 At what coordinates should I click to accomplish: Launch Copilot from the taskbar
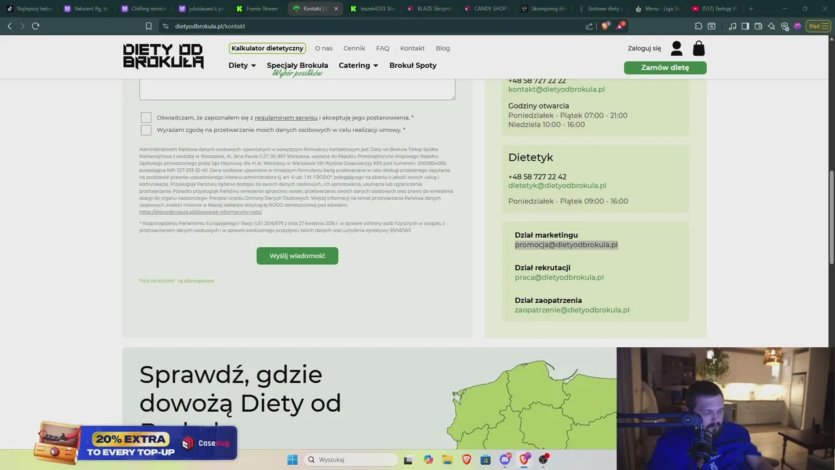pos(428,460)
